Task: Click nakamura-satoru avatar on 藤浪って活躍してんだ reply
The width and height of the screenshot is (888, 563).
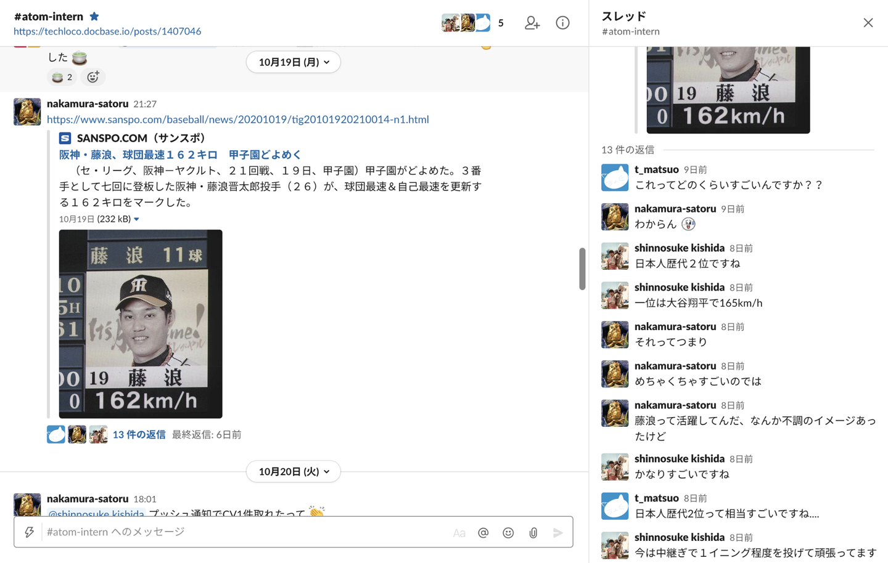Action: (615, 414)
